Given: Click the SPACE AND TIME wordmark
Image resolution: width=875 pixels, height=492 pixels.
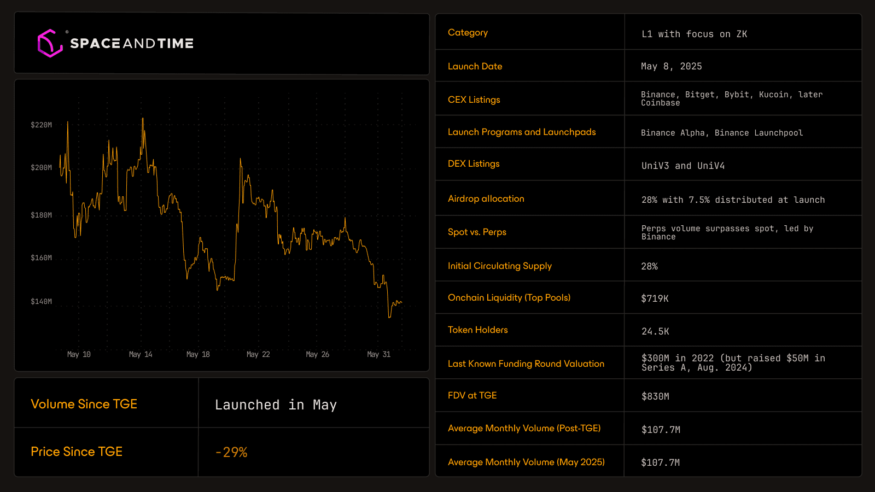Looking at the screenshot, I should coord(132,44).
